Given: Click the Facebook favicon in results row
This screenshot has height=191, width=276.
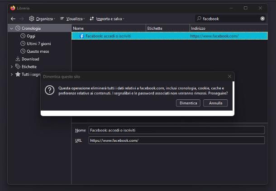Looking at the screenshot, I should pyautogui.click(x=82, y=36).
